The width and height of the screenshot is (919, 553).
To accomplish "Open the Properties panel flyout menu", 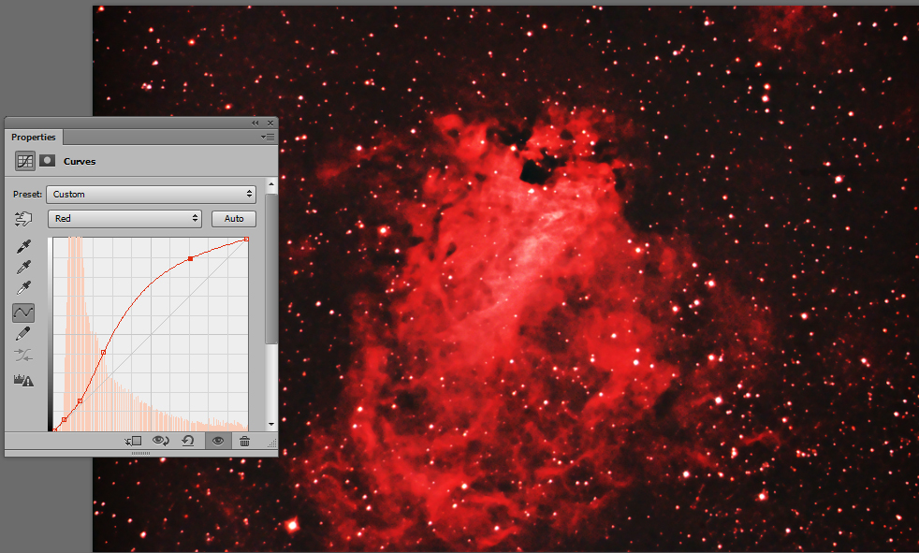I will [268, 137].
